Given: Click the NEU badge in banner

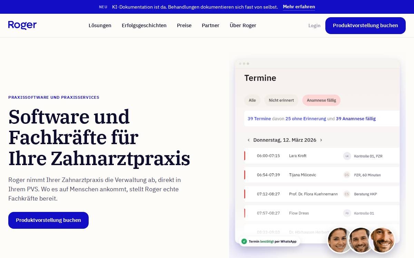Looking at the screenshot, I should pos(103,7).
